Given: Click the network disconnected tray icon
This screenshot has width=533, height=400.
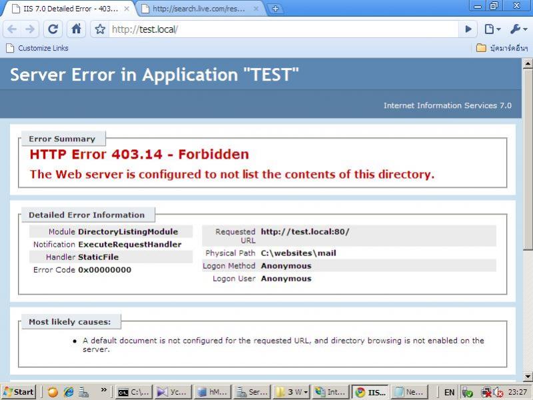Looking at the screenshot, I should tap(486, 393).
